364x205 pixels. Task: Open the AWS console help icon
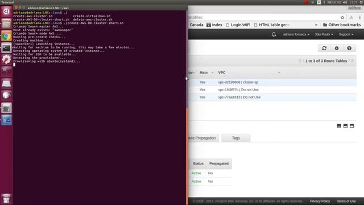(x=349, y=48)
